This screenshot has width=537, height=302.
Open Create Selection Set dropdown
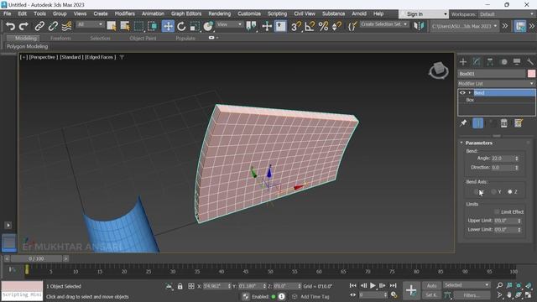tap(384, 24)
